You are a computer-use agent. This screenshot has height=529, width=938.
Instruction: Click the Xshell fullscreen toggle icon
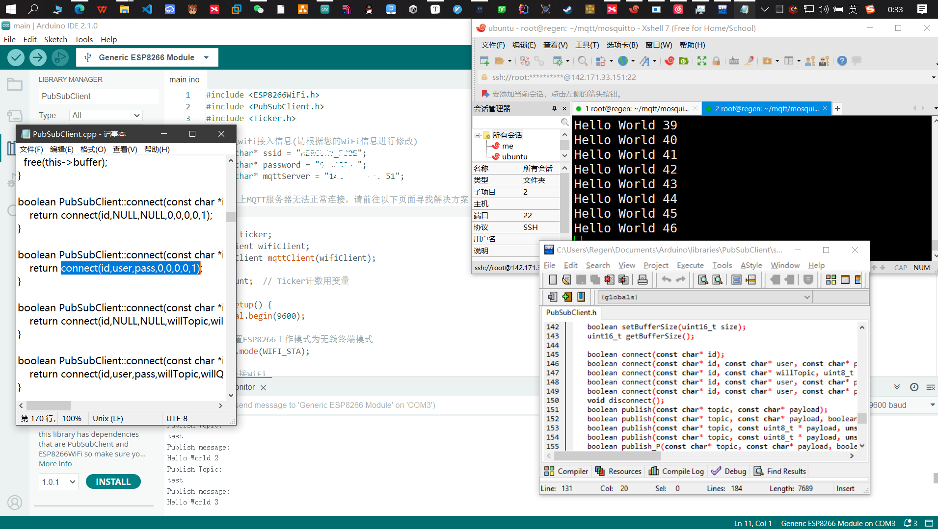pos(702,61)
